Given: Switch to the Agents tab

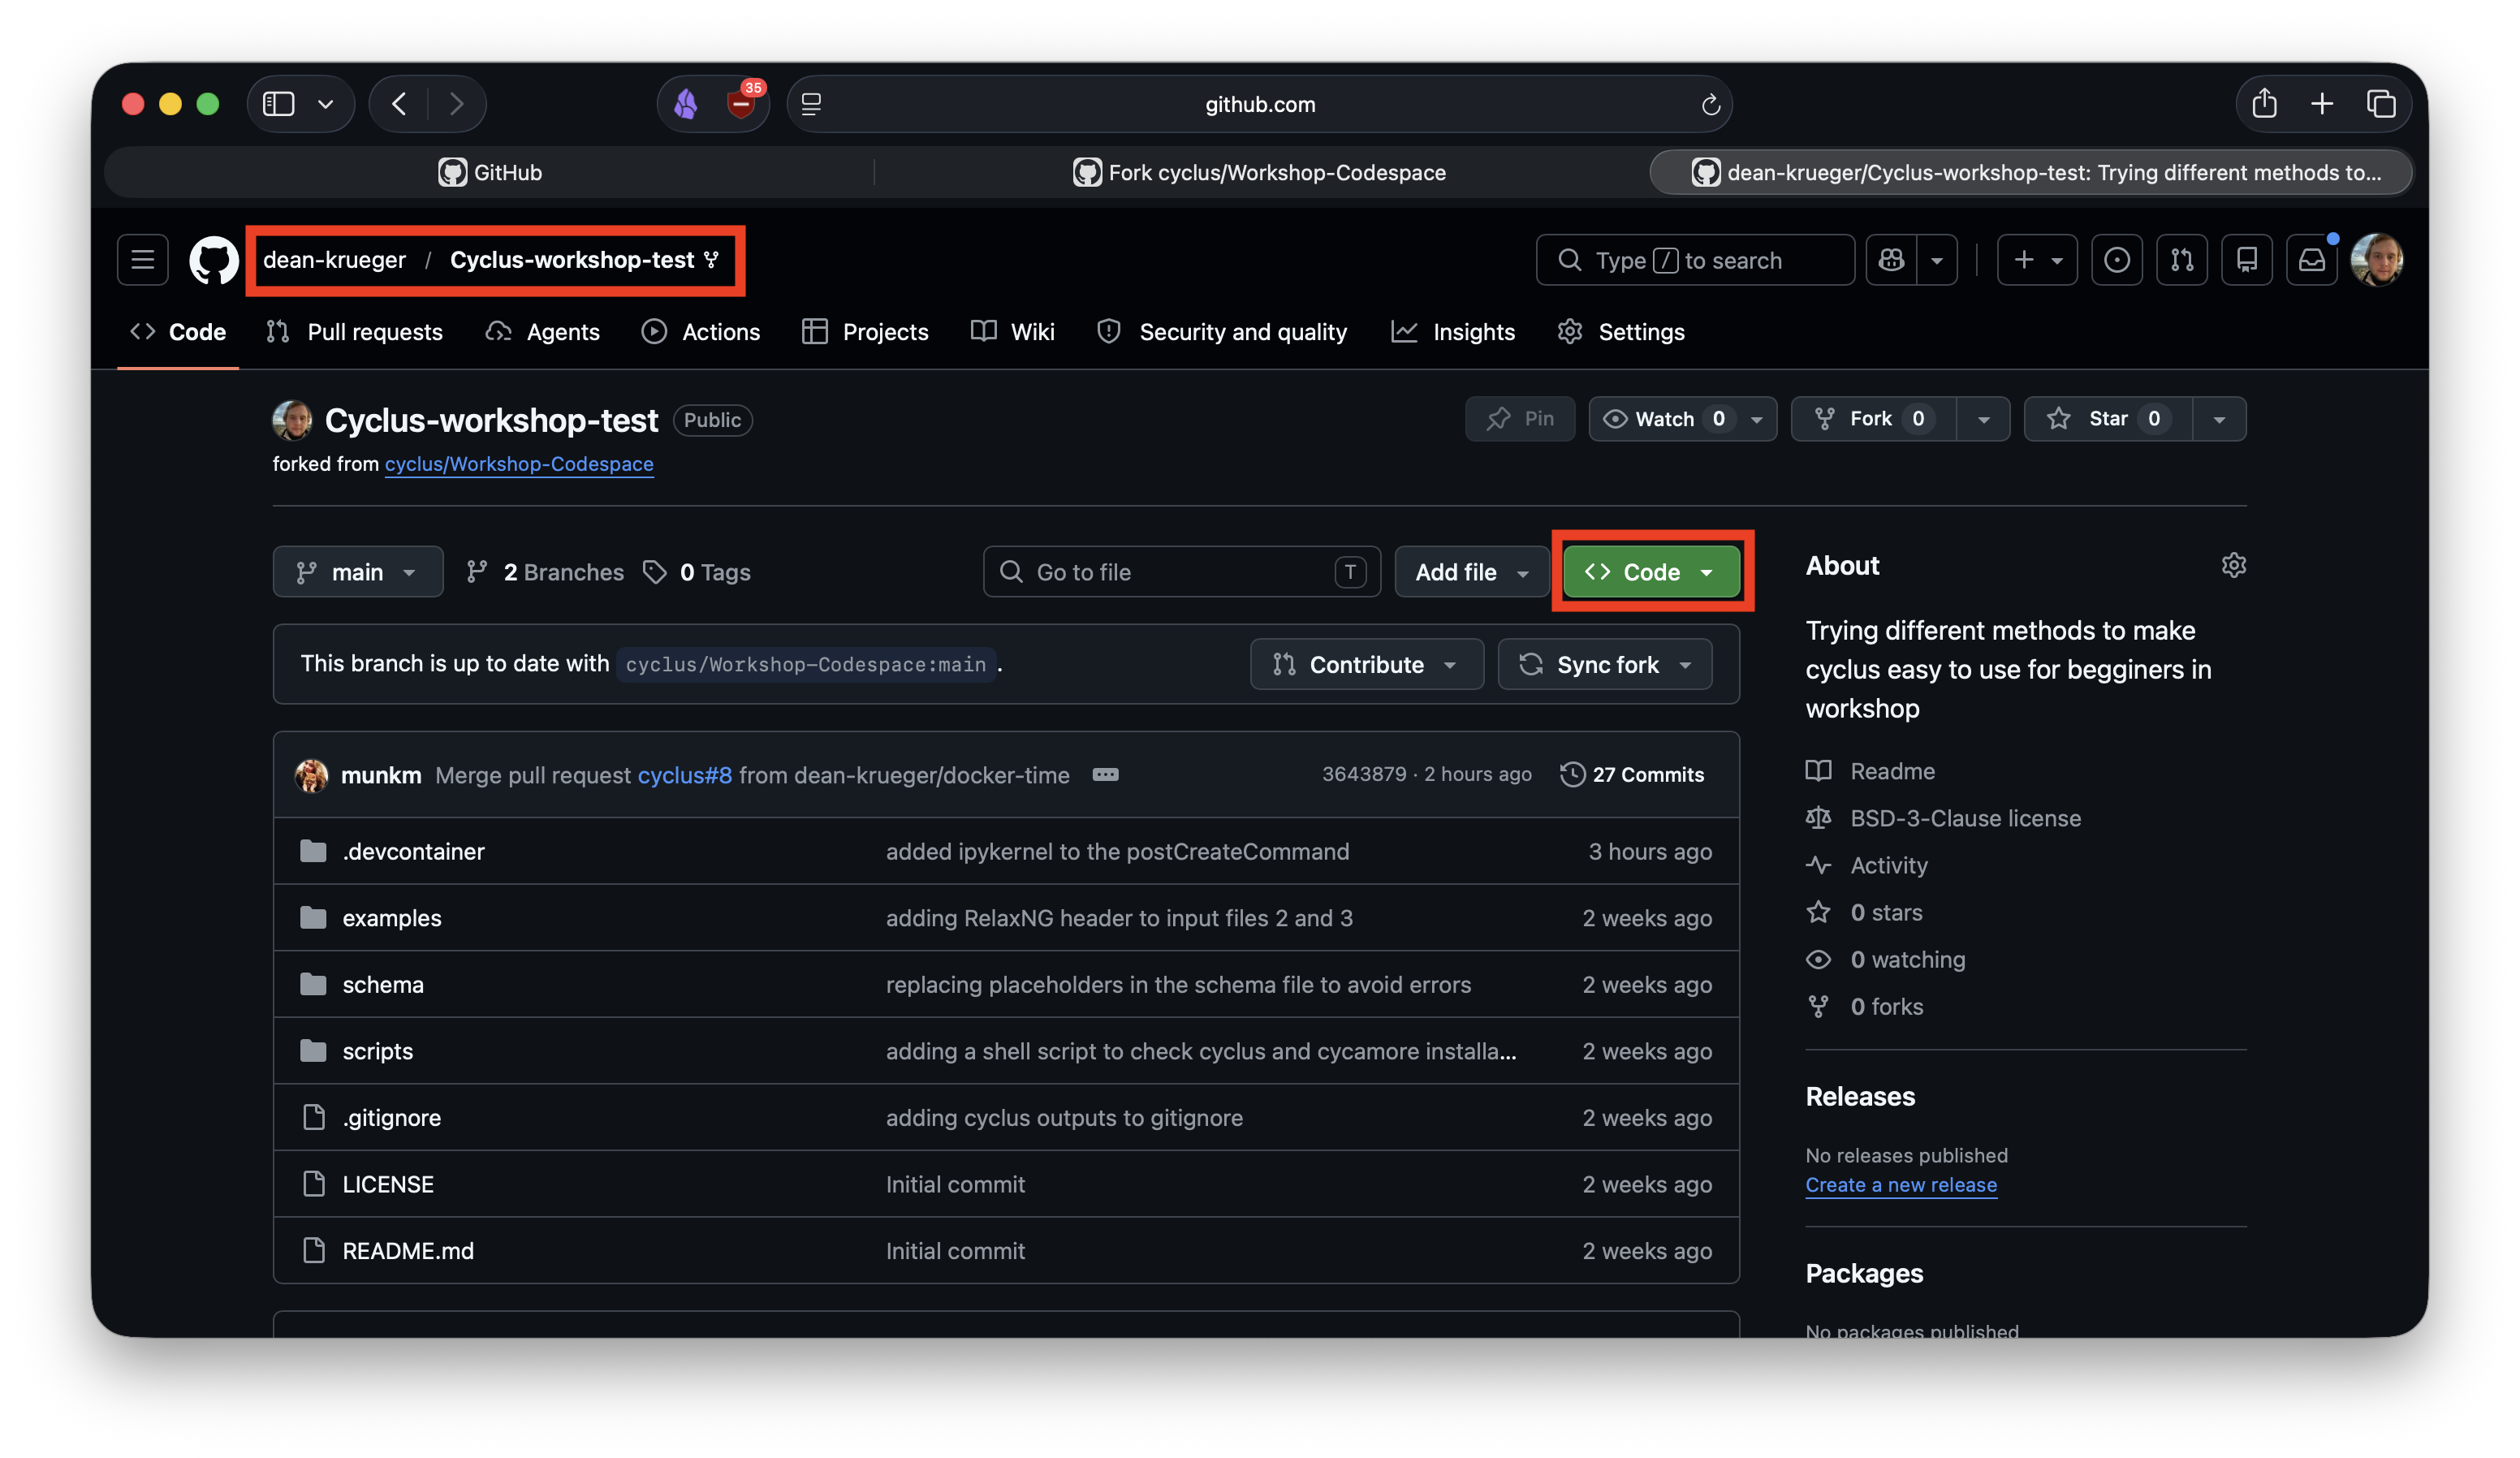Looking at the screenshot, I should (543, 332).
